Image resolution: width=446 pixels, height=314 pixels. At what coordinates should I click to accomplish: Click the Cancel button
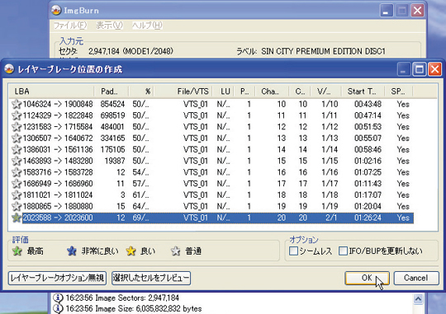[x=416, y=278]
